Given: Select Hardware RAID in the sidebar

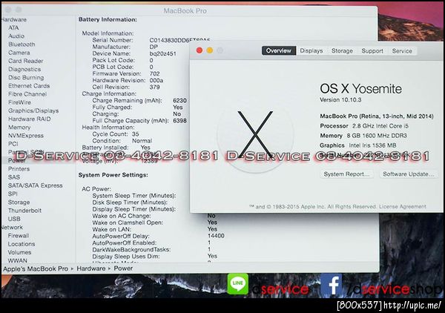Looking at the screenshot, I should [29, 119].
